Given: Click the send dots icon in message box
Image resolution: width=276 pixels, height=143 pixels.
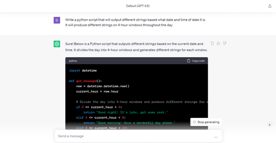Looking at the screenshot, I should (x=216, y=137).
